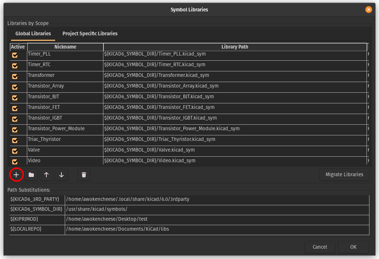Click the Nickname column header
The width and height of the screenshot is (379, 259).
pyautogui.click(x=65, y=47)
